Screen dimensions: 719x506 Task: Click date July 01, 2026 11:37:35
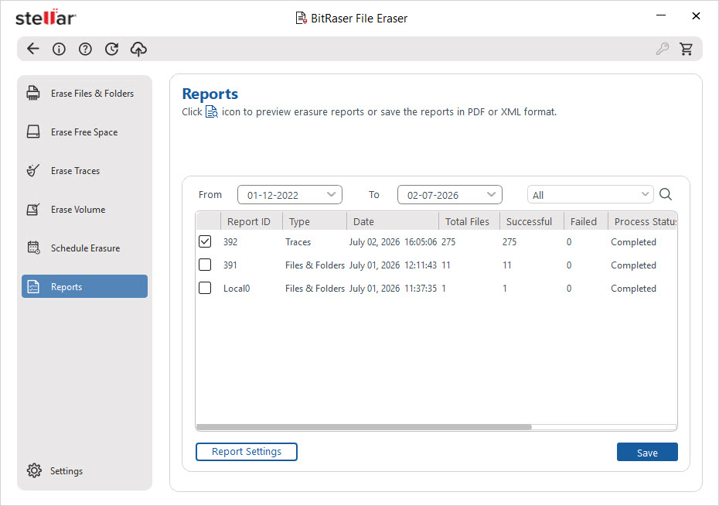393,289
